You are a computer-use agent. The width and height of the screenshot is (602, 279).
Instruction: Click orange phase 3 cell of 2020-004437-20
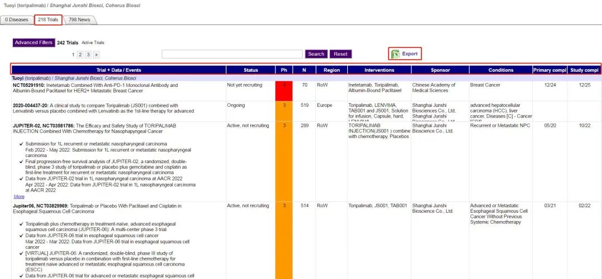284,111
